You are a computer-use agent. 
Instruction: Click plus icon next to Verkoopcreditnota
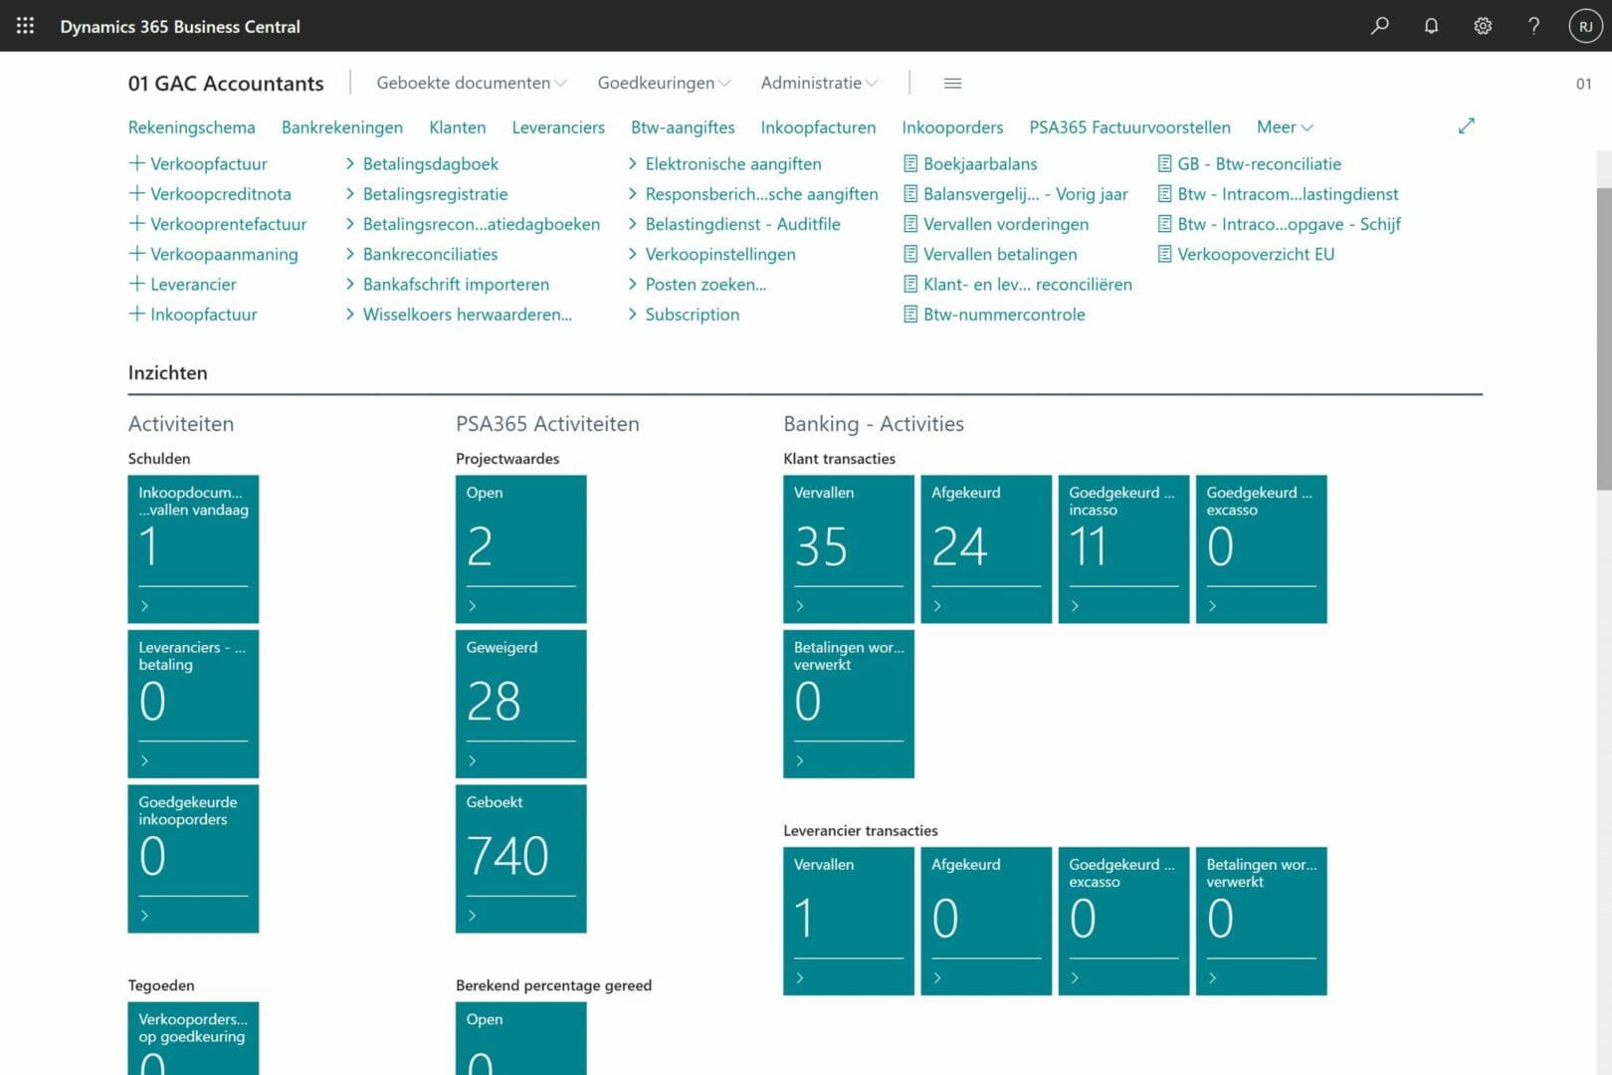[x=137, y=193]
